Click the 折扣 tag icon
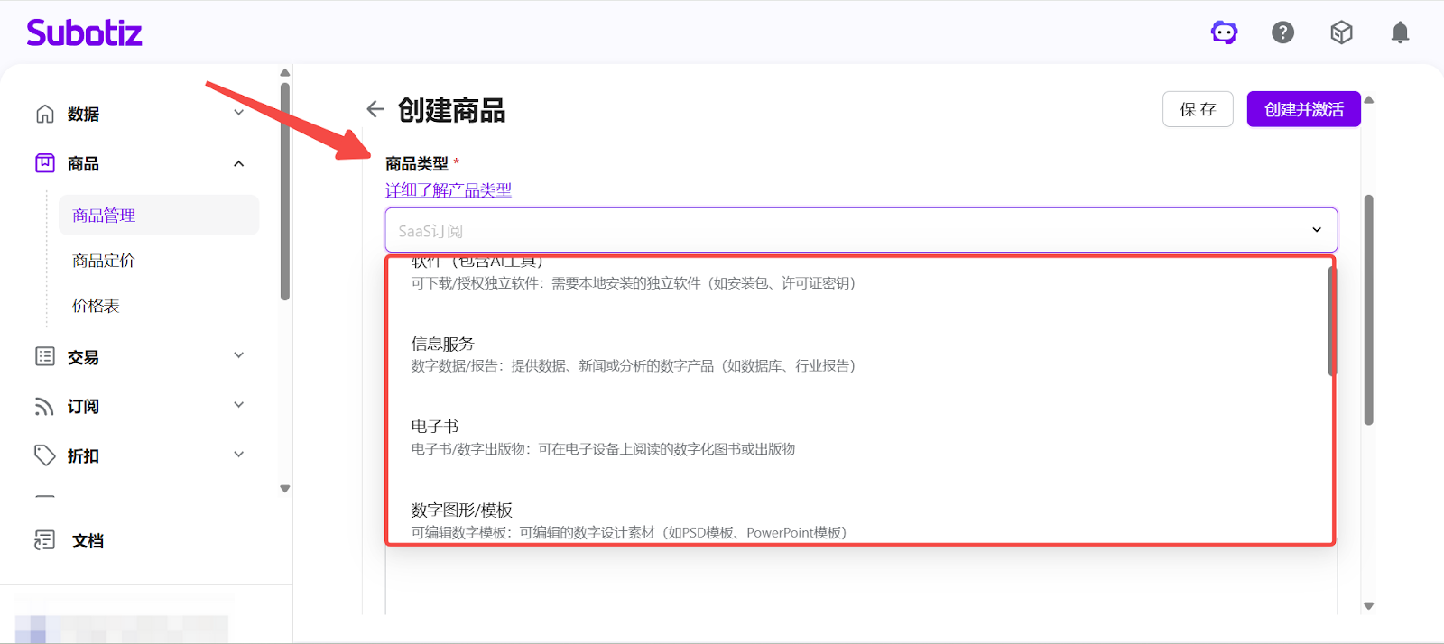 point(44,455)
